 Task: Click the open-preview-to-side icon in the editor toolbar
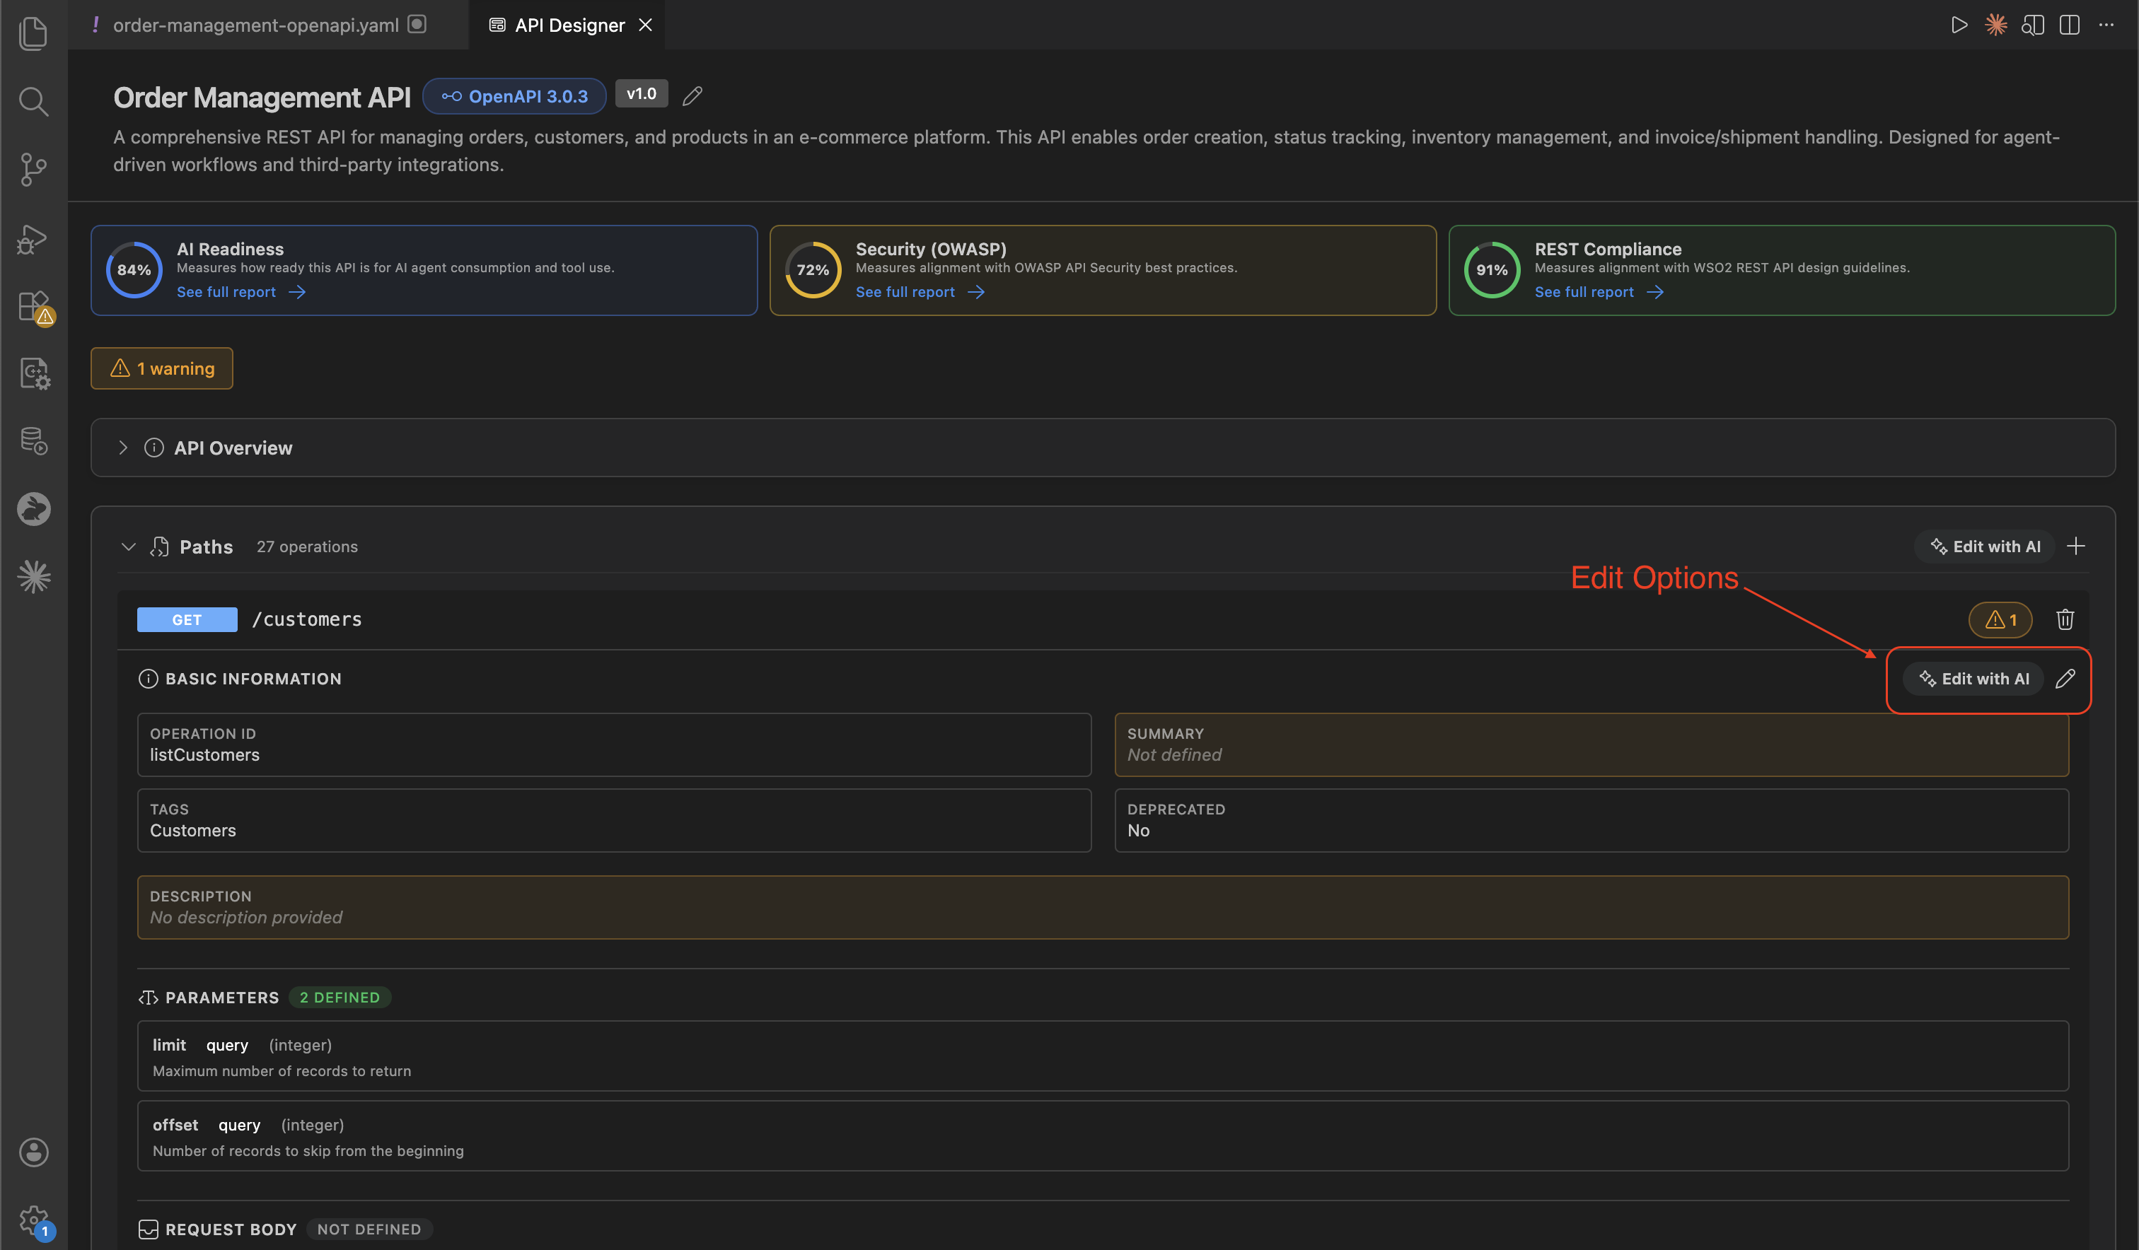point(2033,25)
